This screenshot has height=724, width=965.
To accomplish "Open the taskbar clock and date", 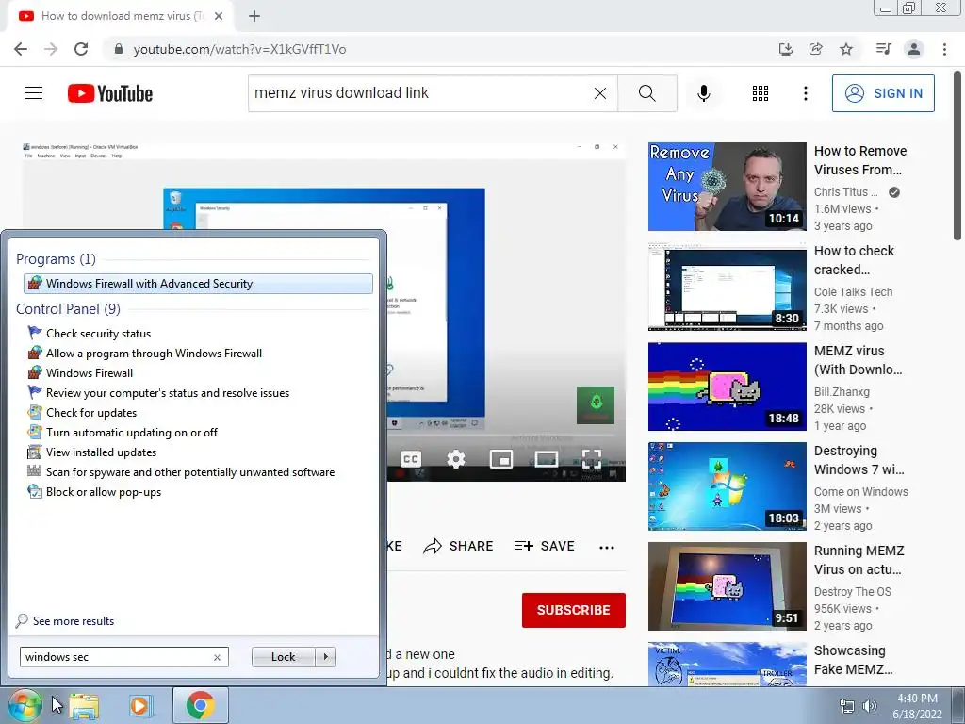I will [x=918, y=706].
